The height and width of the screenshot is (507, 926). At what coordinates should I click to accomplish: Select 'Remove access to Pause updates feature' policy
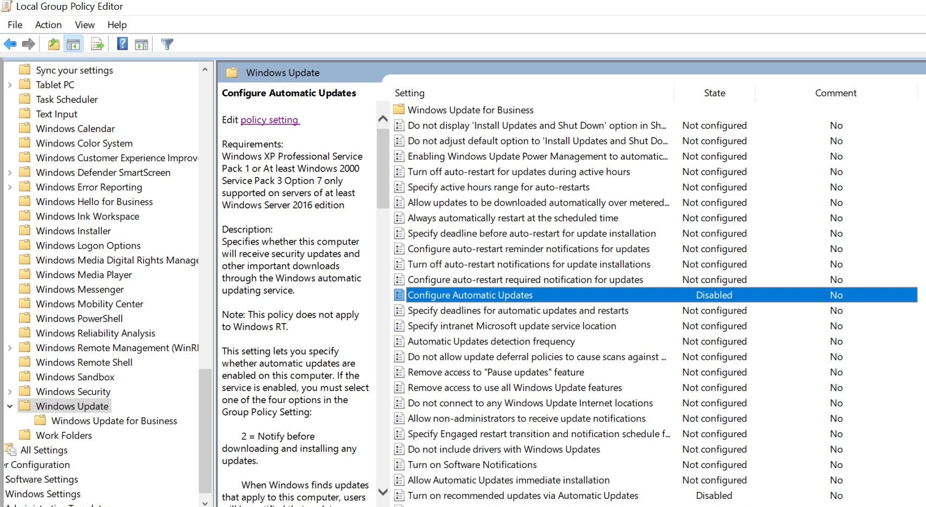[496, 372]
